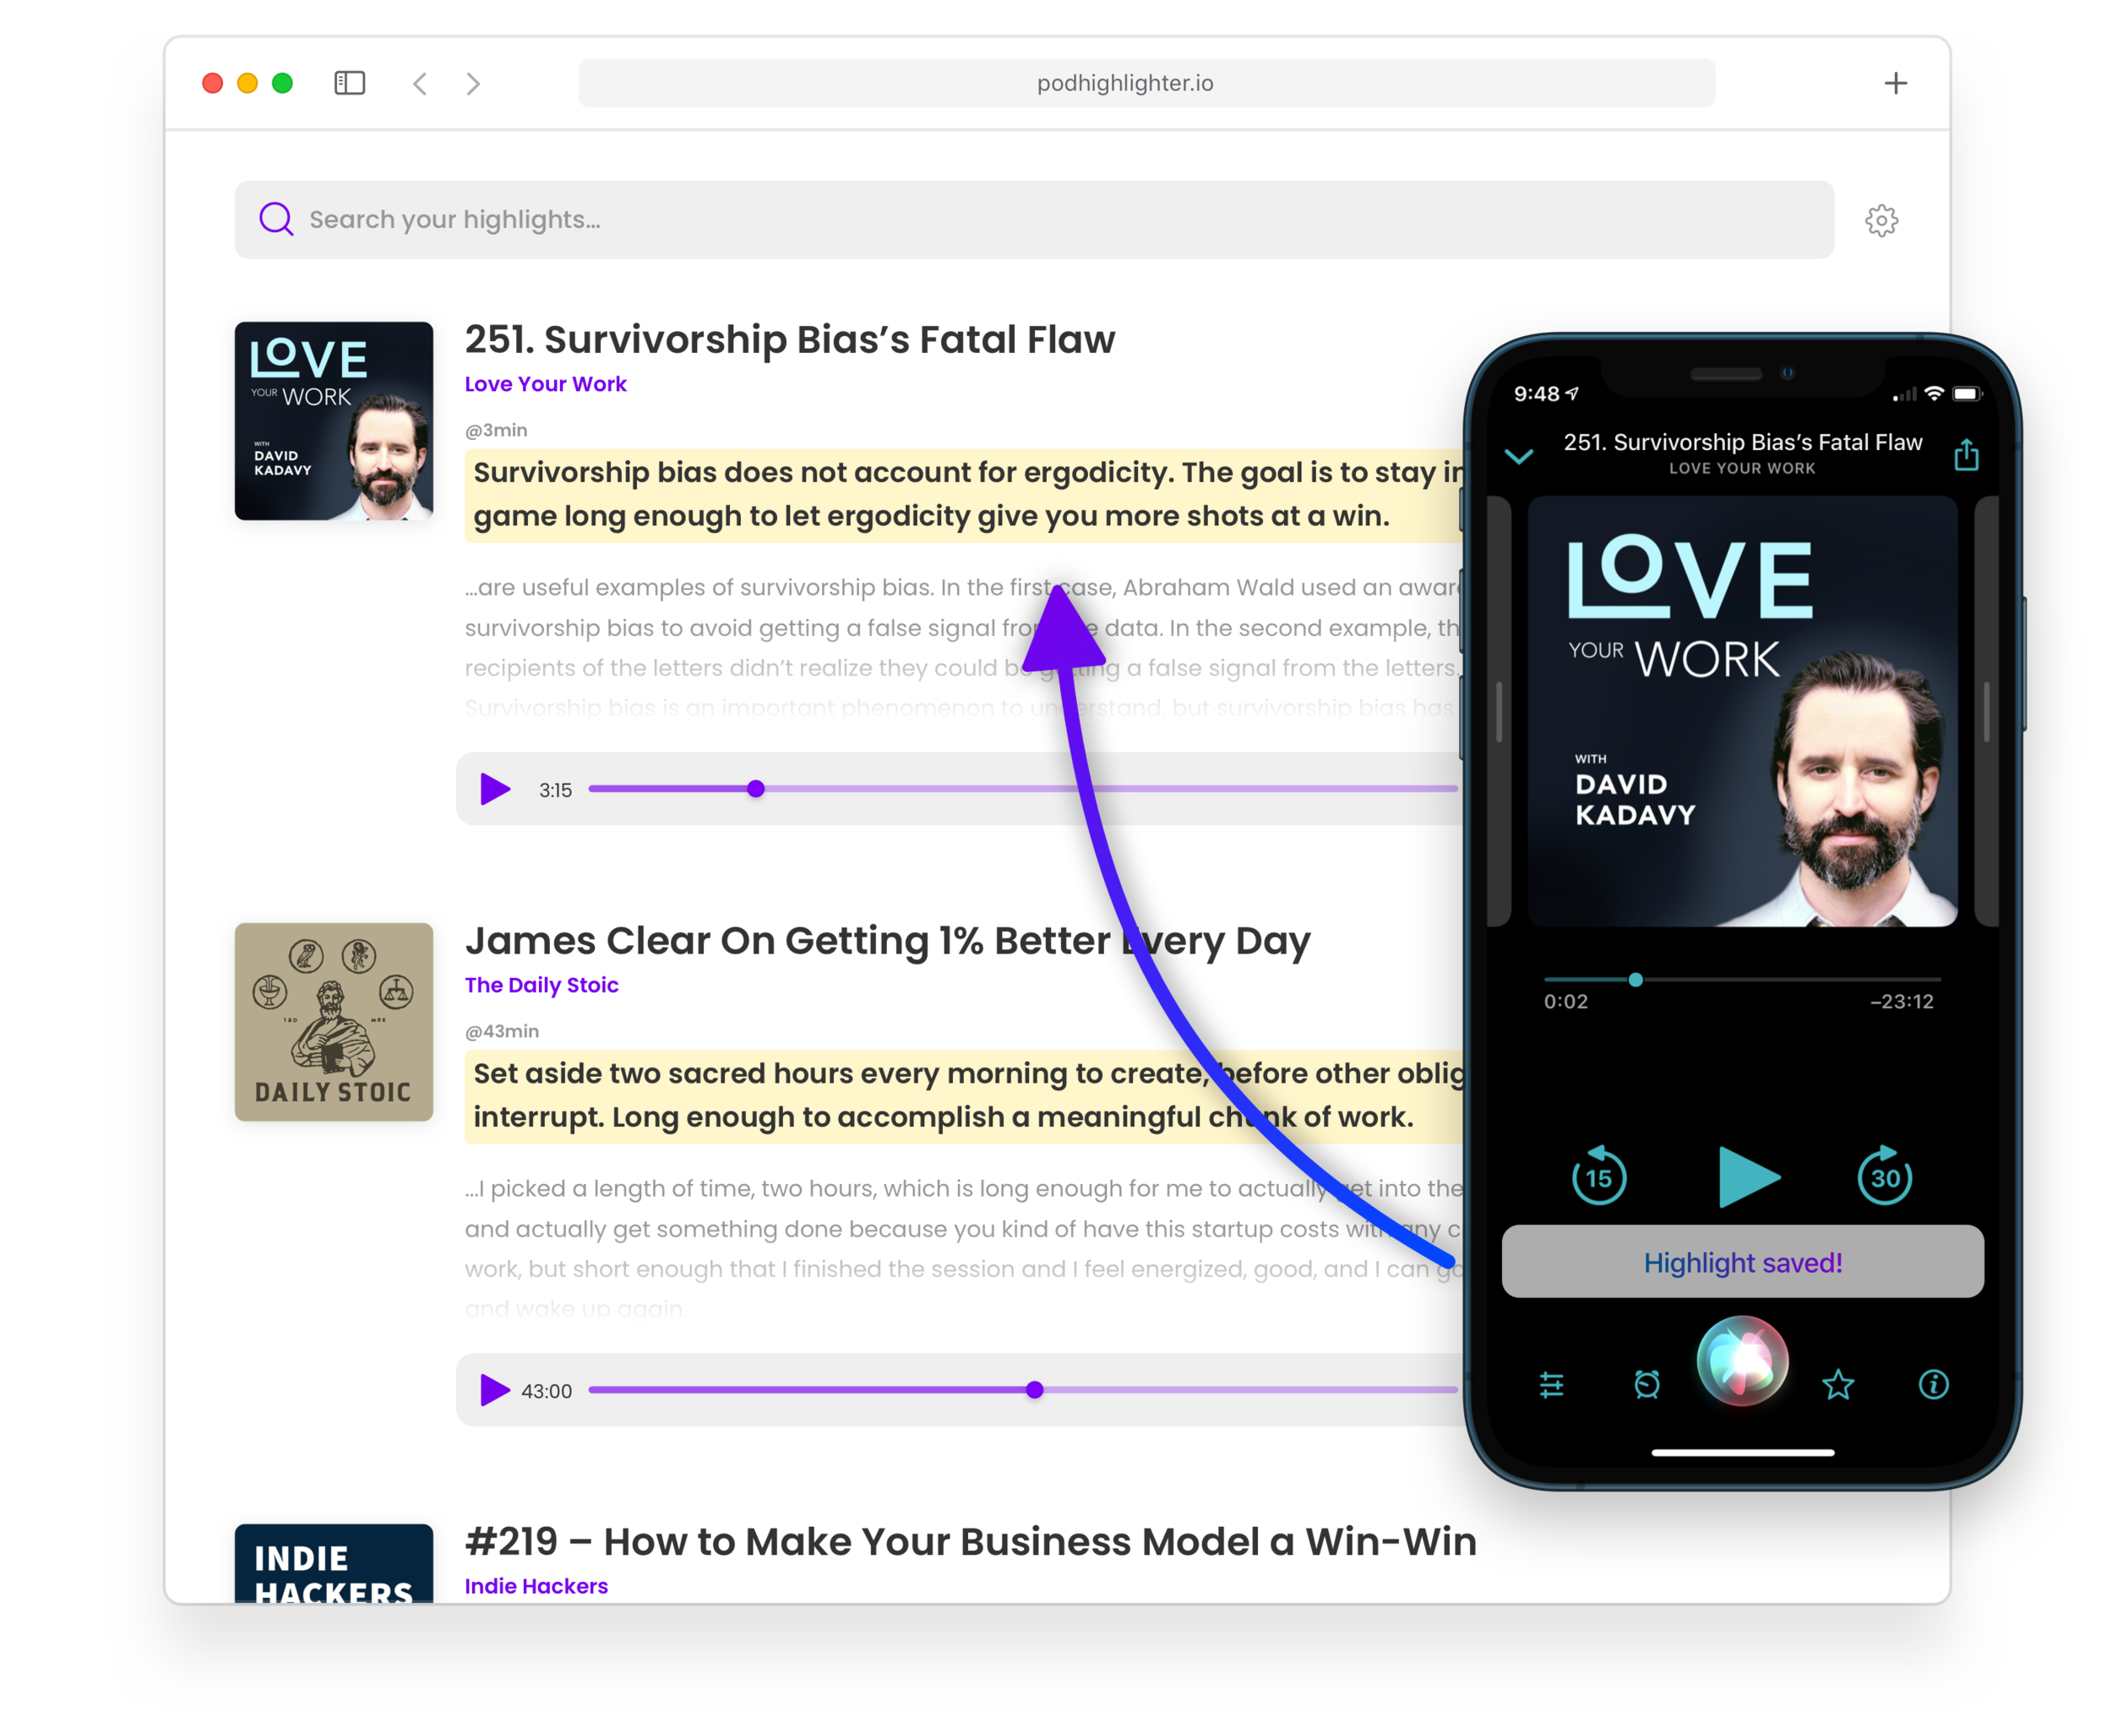This screenshot has height=1722, width=2112.
Task: Tap the −23:12 remaining time label
Action: click(x=1902, y=1002)
